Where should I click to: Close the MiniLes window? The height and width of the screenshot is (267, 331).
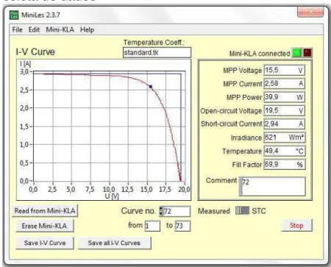click(310, 12)
